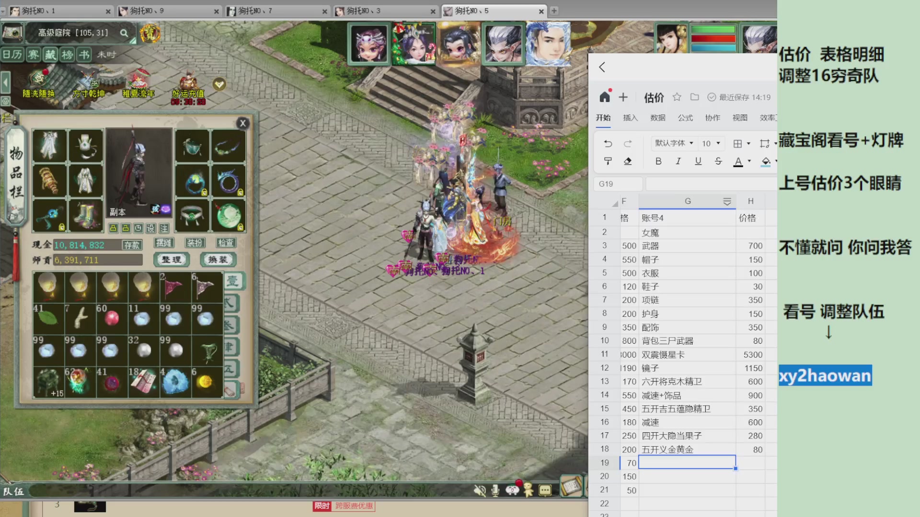Click the spreadsheet formula bar input
This screenshot has height=517, width=920.
711,184
